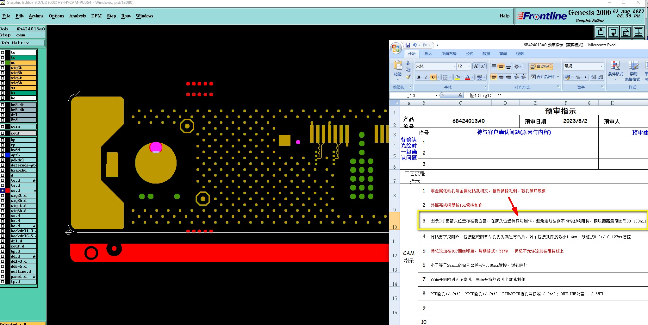
Task: Click the Cut scissors icon in Excel
Action: pos(408,63)
